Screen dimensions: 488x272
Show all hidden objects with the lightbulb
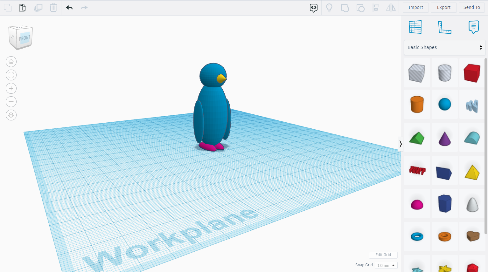(x=329, y=7)
